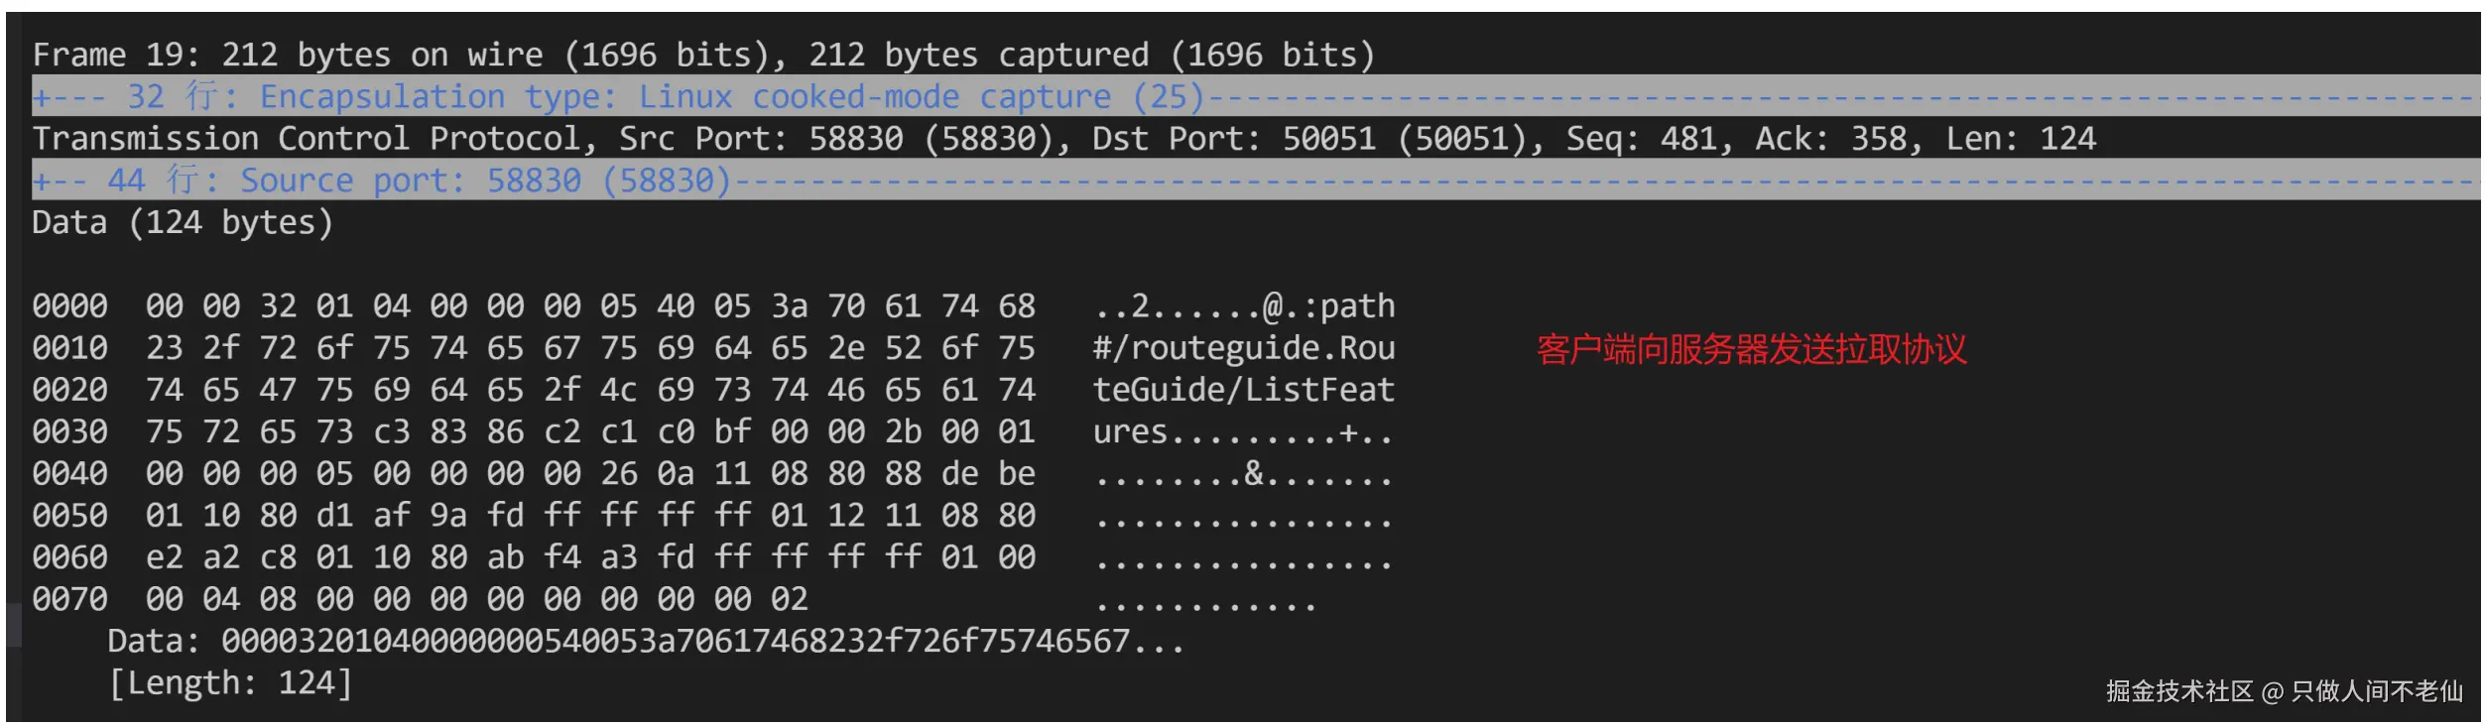
Task: Click the 'Data: 0000320104...' summary line
Action: coord(645,642)
